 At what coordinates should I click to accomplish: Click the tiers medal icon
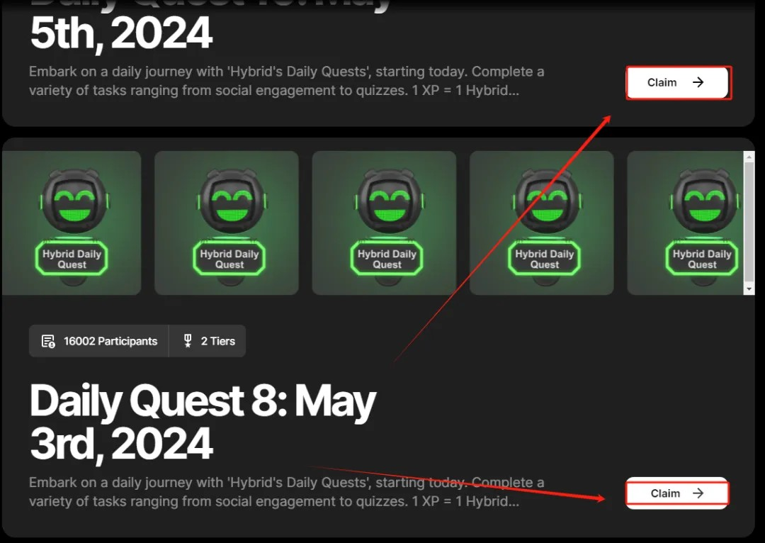click(x=187, y=341)
